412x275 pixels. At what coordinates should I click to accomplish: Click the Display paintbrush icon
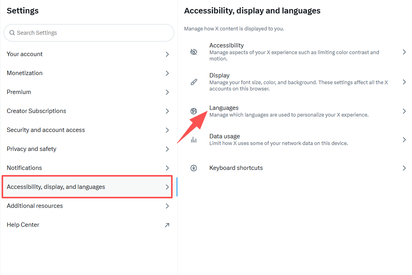[x=194, y=82]
